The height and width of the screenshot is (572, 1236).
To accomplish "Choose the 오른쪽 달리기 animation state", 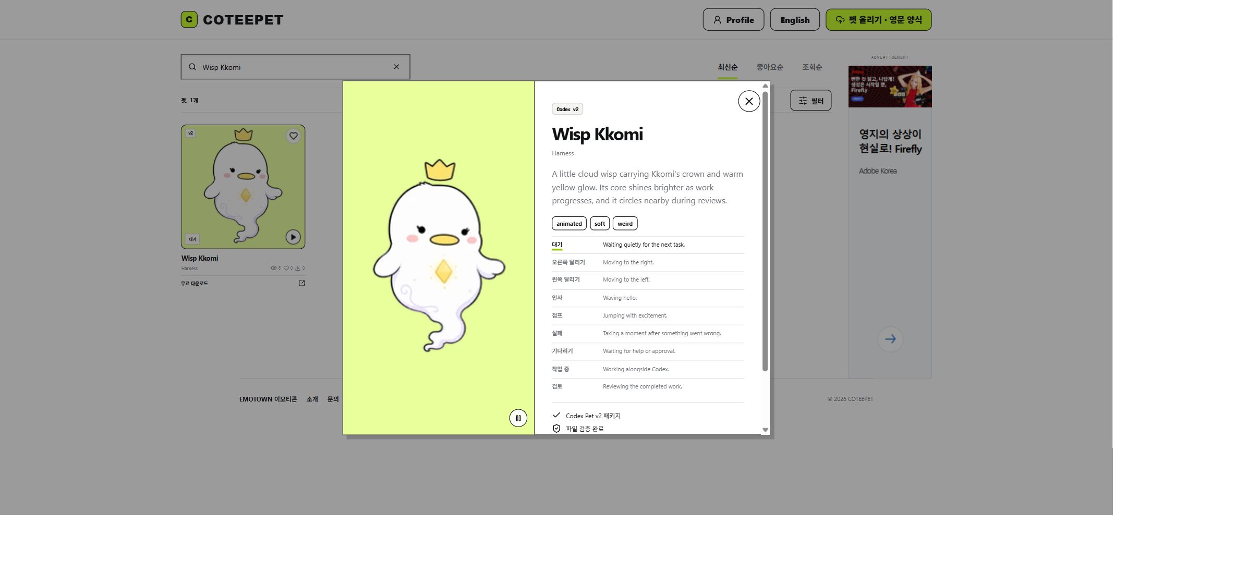I will click(x=648, y=262).
